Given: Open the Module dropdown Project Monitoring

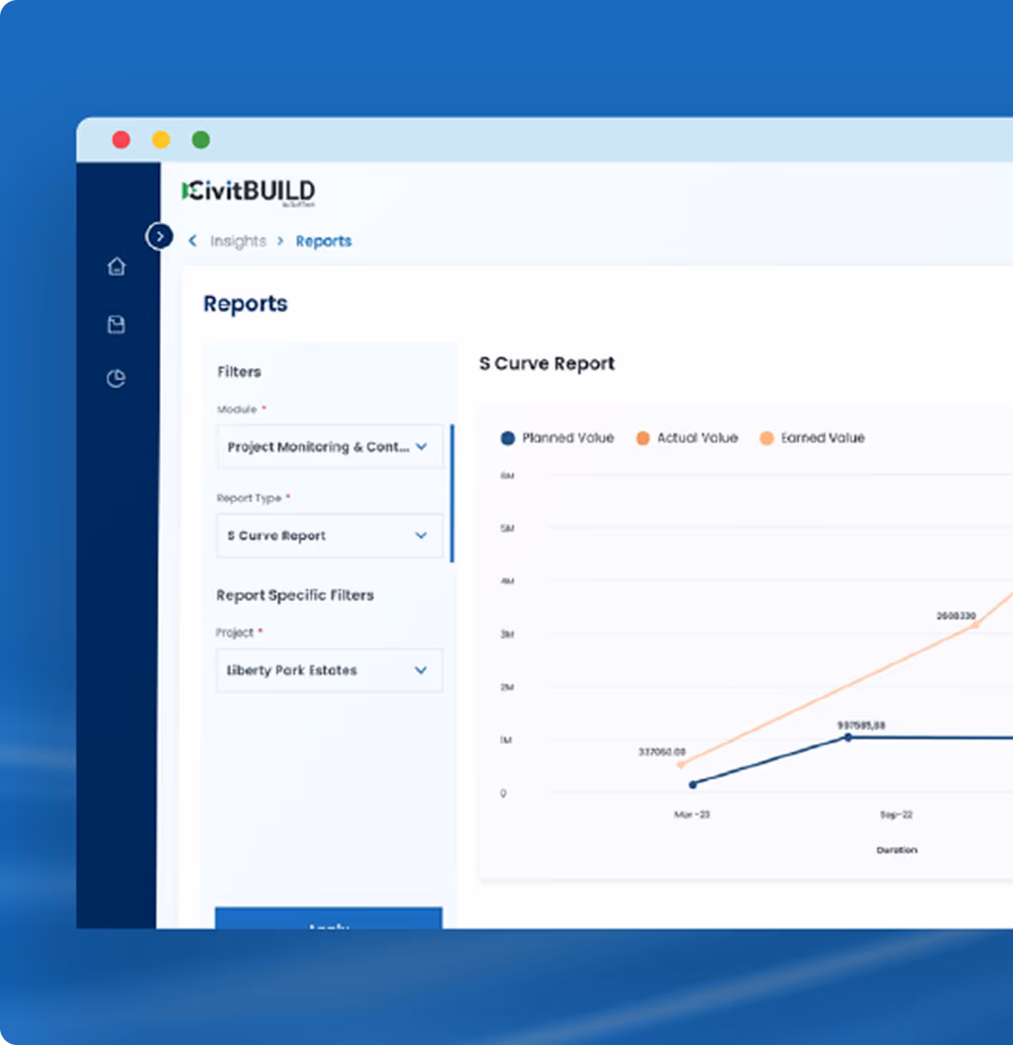Looking at the screenshot, I should click(330, 447).
